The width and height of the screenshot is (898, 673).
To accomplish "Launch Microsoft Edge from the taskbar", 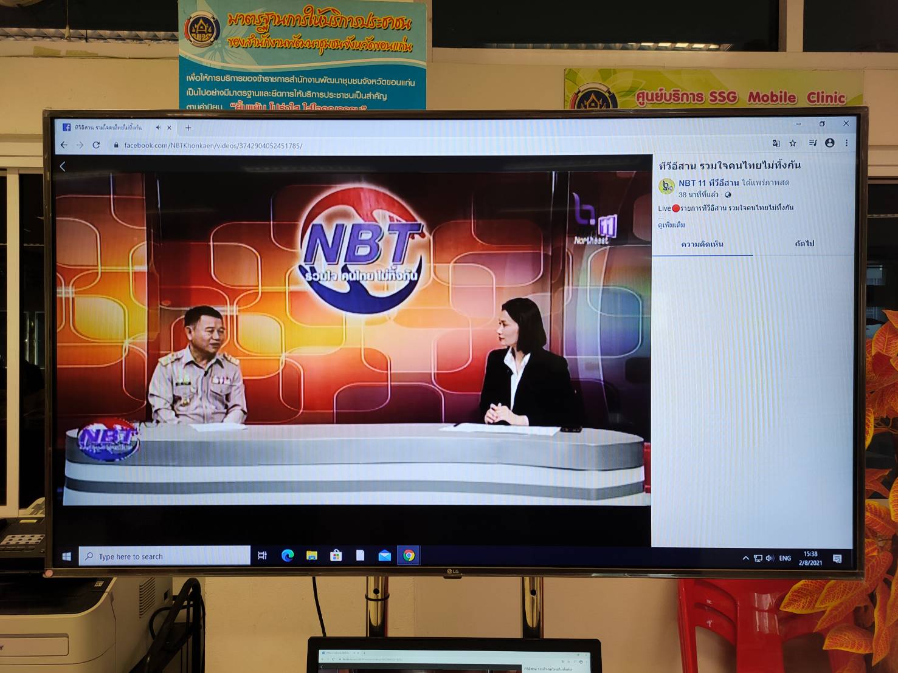I will pyautogui.click(x=288, y=555).
